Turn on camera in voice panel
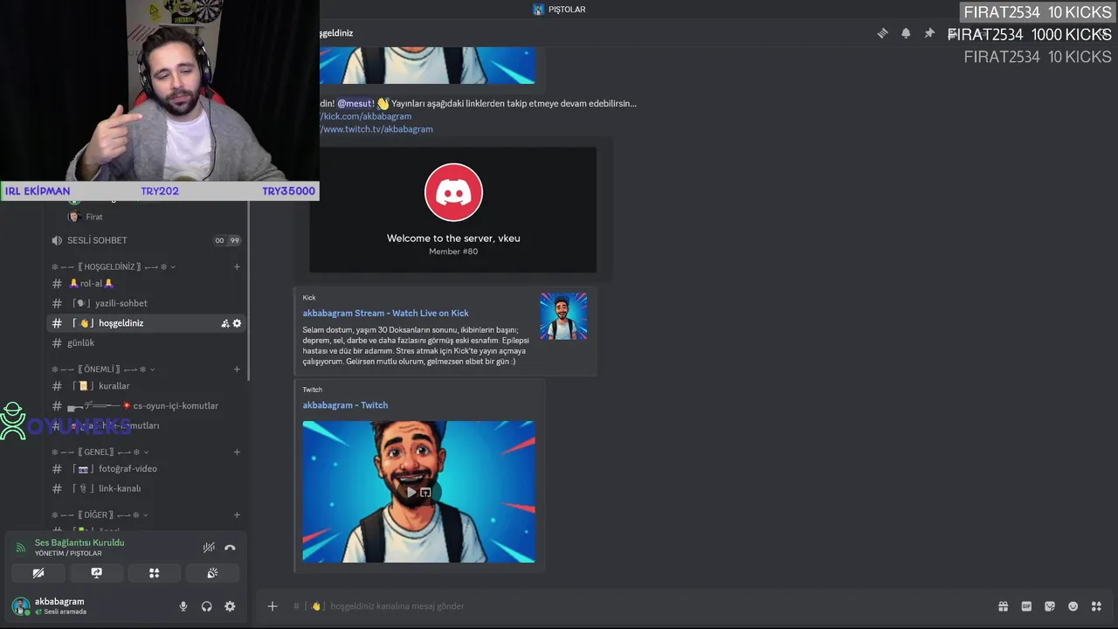Viewport: 1118px width, 629px height. pos(38,573)
